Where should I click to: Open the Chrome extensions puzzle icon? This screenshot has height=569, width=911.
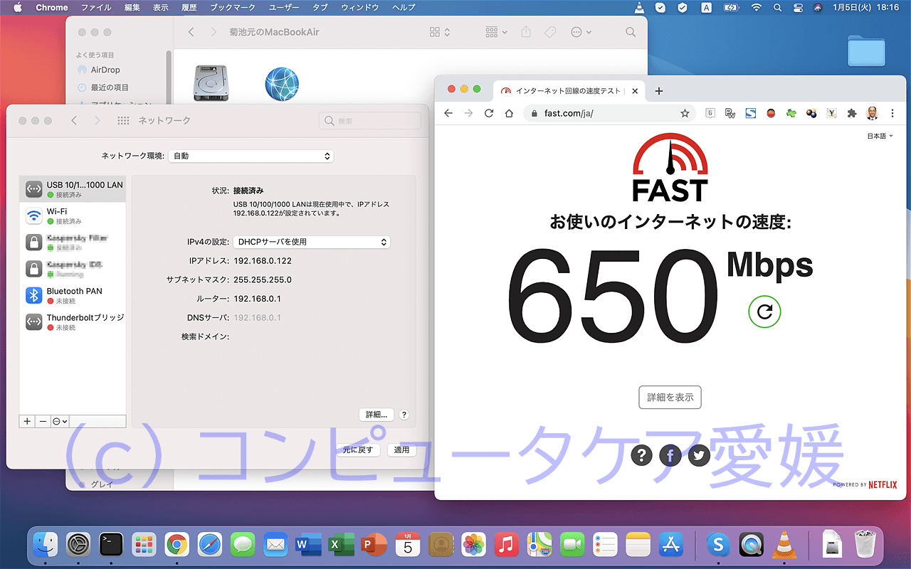click(x=851, y=113)
